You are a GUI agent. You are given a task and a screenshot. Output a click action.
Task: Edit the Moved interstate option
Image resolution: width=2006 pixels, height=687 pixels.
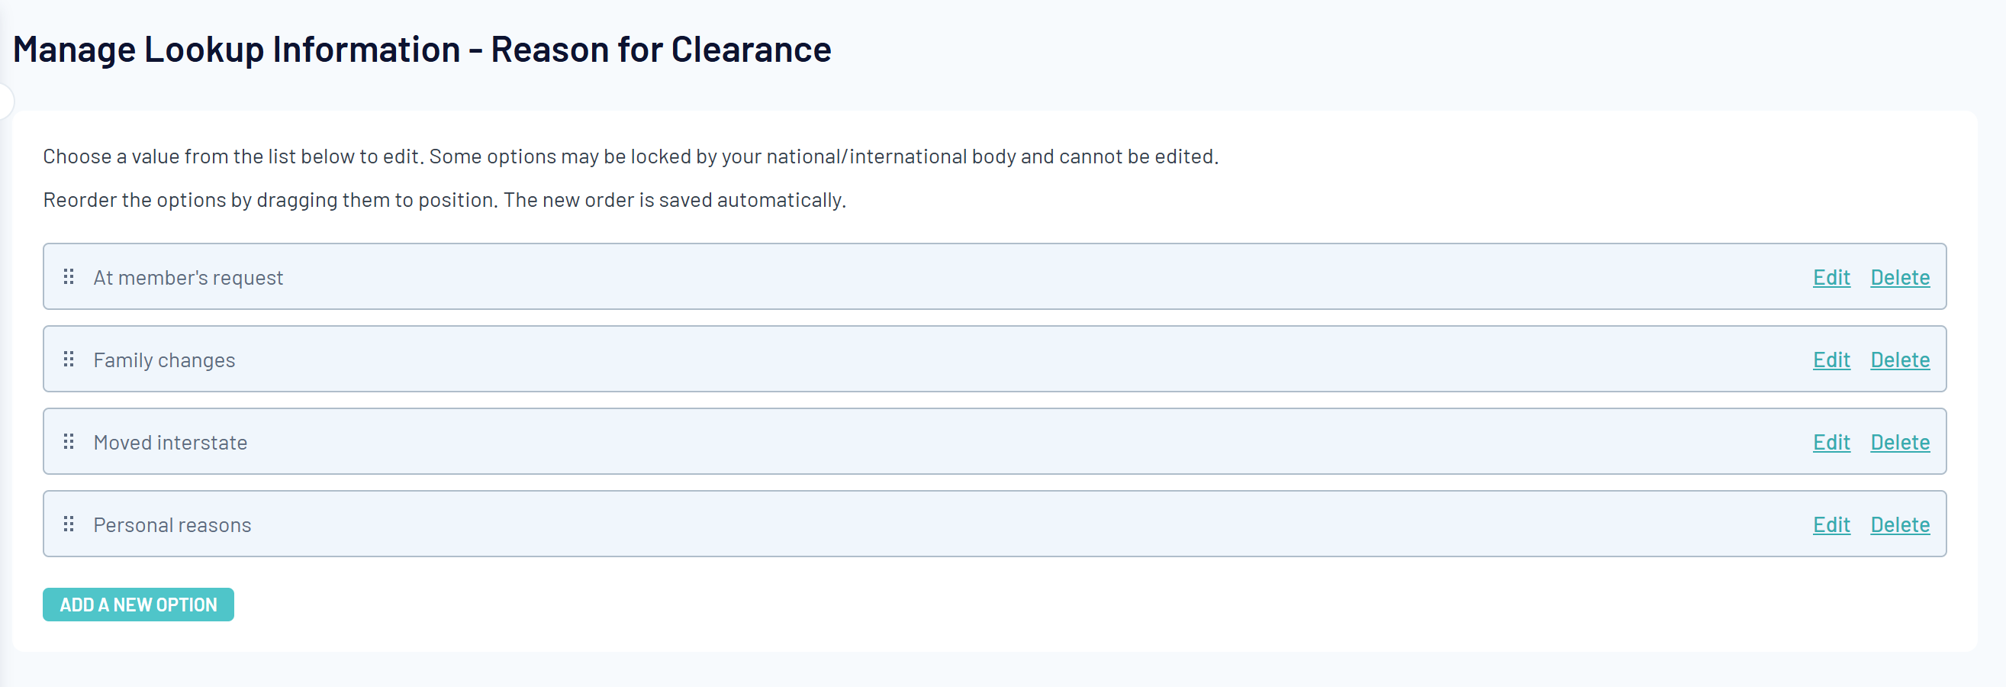coord(1831,443)
